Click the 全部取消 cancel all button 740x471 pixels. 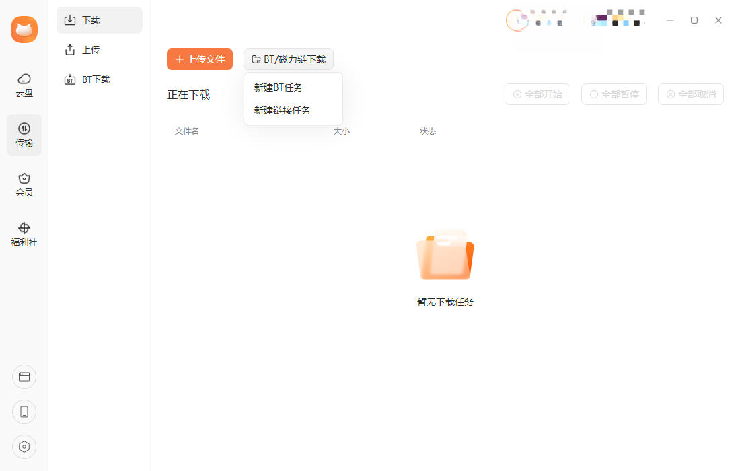(x=691, y=94)
